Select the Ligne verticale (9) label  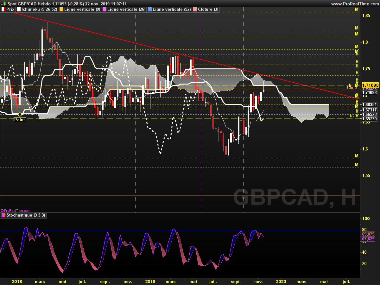tap(82, 9)
